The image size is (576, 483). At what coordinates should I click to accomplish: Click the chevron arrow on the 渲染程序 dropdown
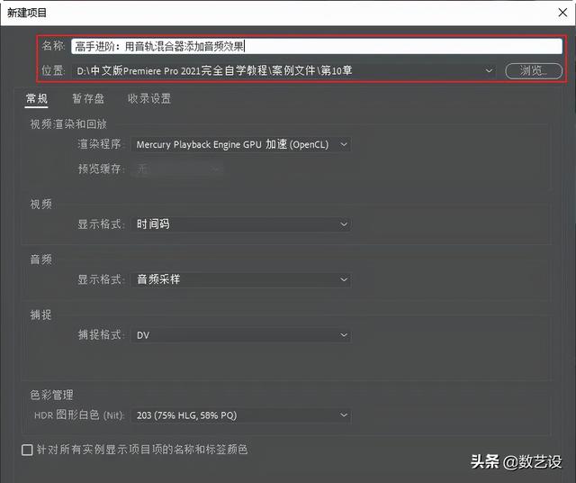344,144
